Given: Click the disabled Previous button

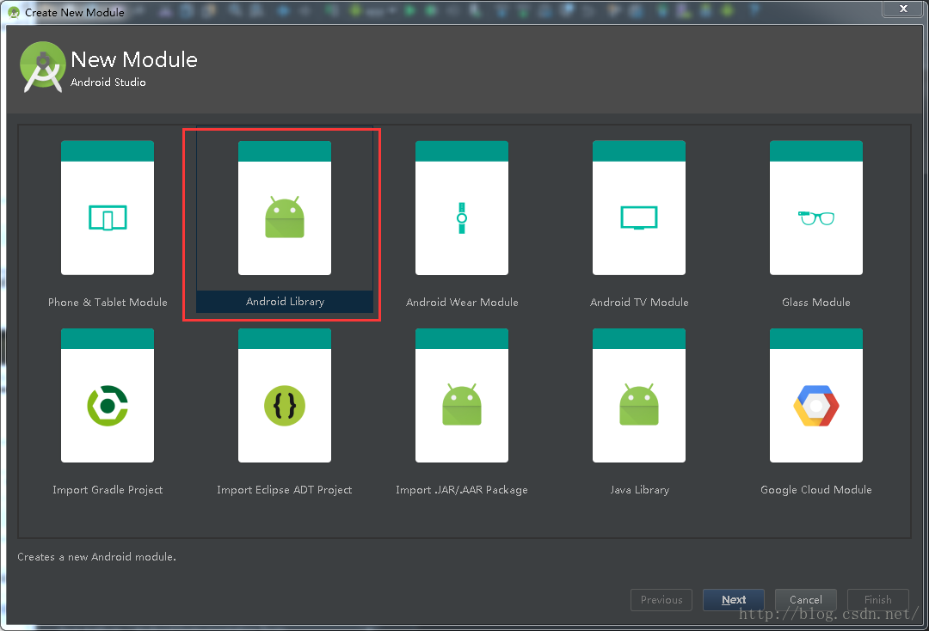Looking at the screenshot, I should pyautogui.click(x=661, y=600).
